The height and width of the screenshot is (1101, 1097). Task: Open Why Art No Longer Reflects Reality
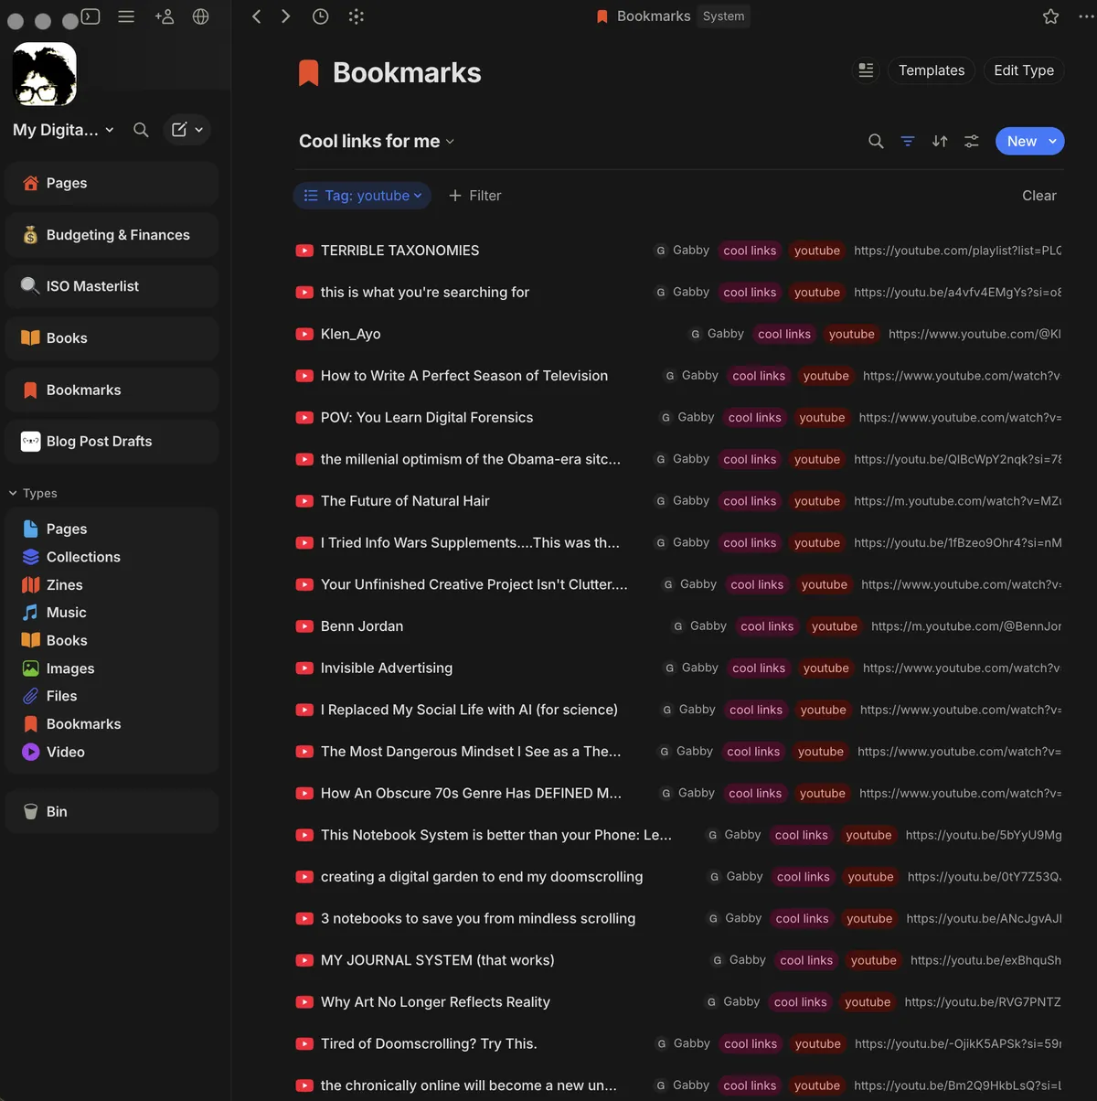pos(435,1002)
